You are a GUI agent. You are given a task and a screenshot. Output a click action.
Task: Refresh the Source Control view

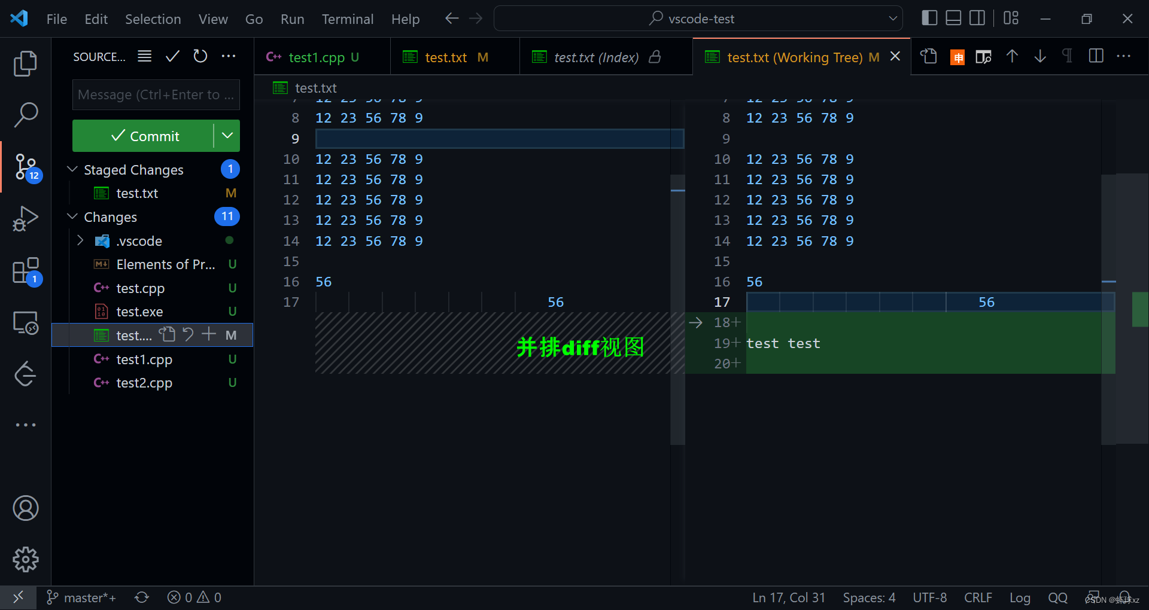point(200,56)
